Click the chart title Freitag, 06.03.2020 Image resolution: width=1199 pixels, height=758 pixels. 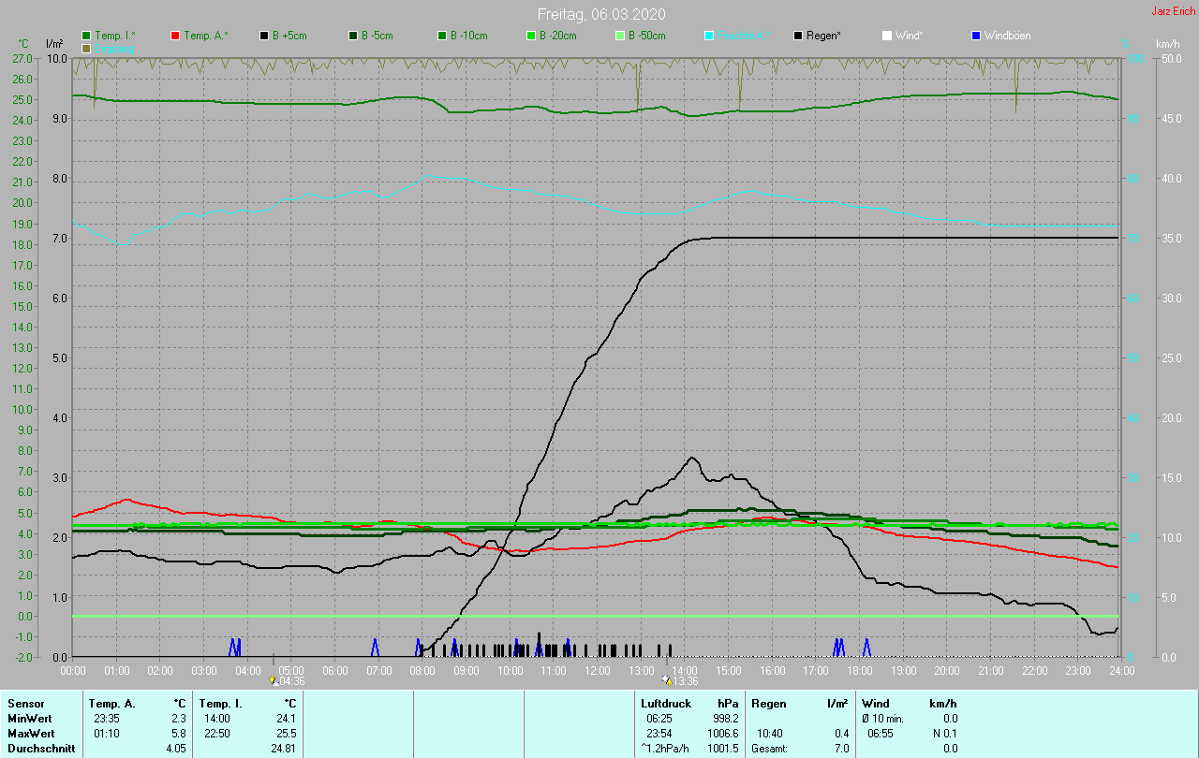click(600, 14)
